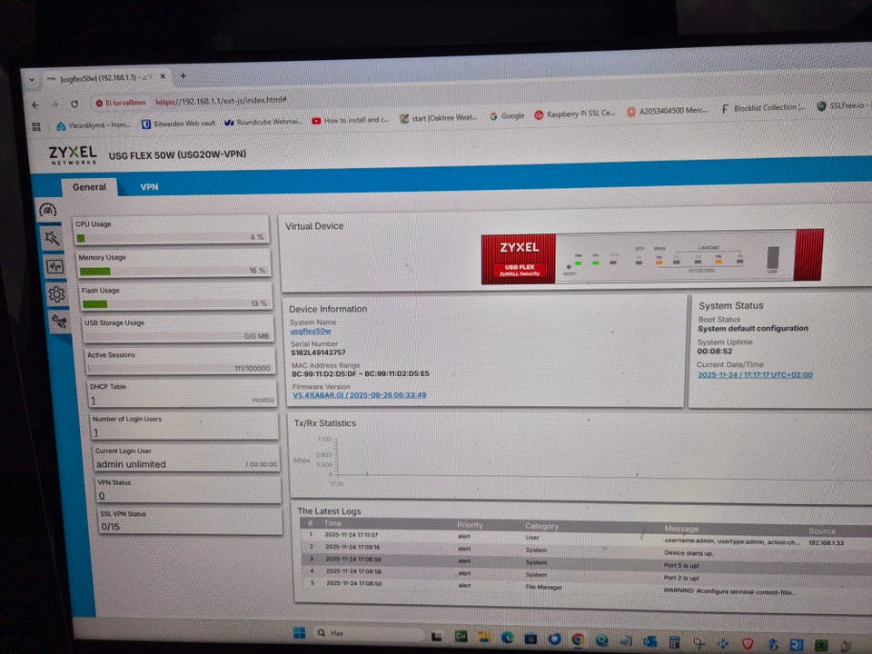
Task: Sort logs by Priority column header
Action: click(470, 525)
